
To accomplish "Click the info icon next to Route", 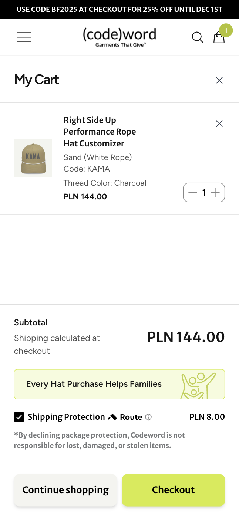I will pyautogui.click(x=148, y=417).
